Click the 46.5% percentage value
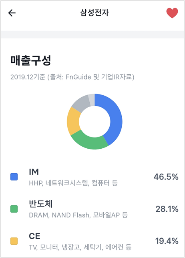 coord(166,177)
